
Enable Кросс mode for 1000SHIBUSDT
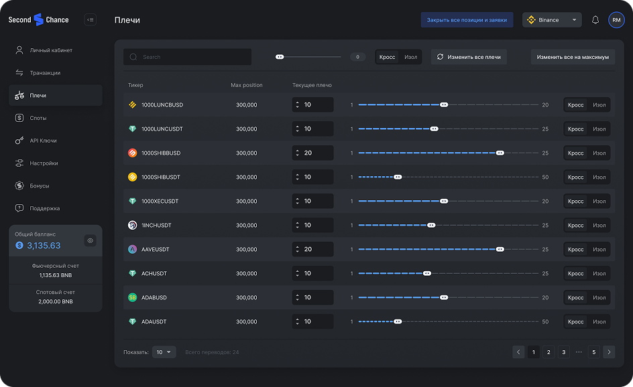[575, 177]
